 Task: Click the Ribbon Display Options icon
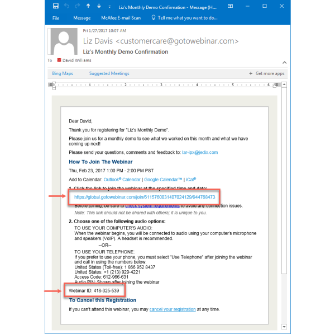coord(230,6)
